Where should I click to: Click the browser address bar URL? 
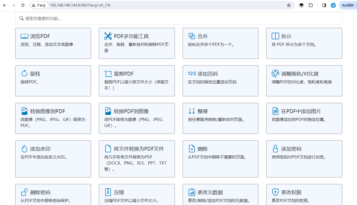(x=80, y=5)
